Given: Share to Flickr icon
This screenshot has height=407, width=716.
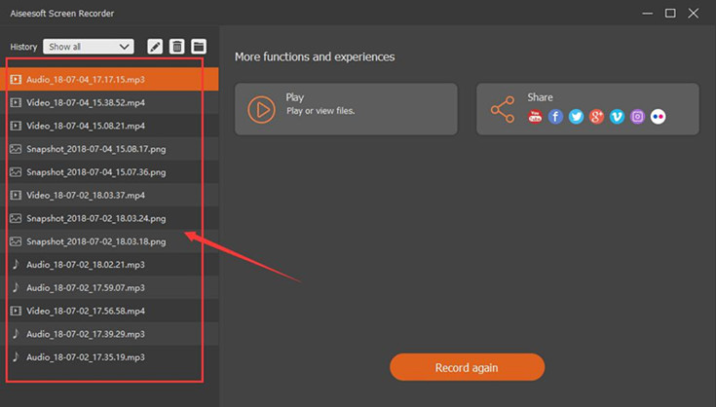Looking at the screenshot, I should pyautogui.click(x=658, y=117).
